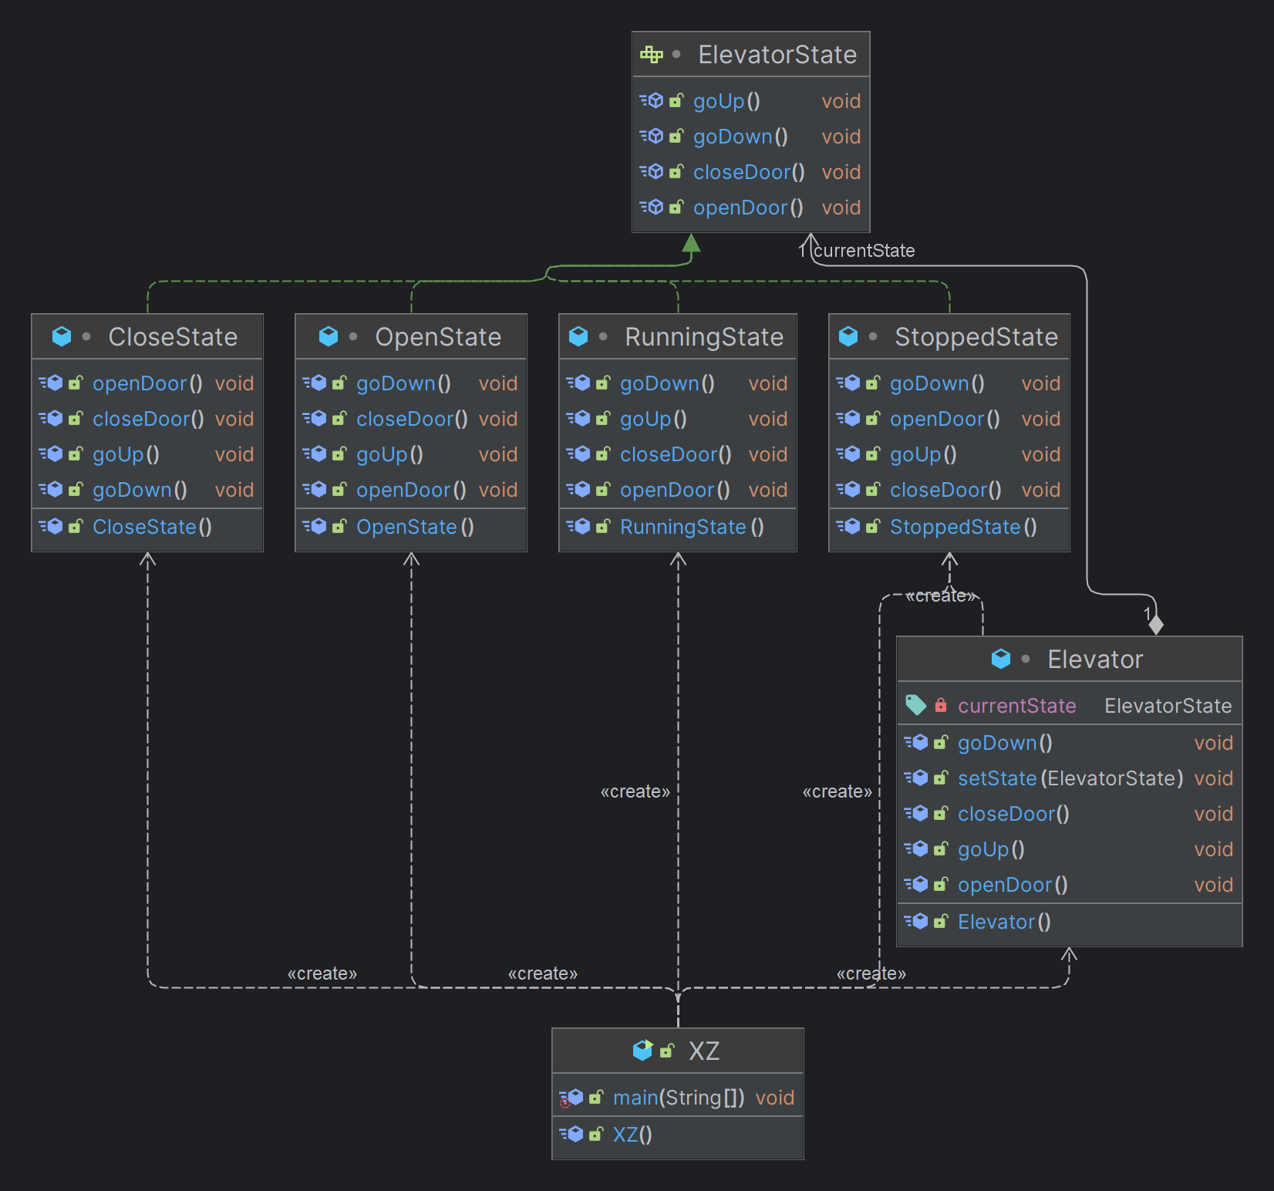Click the abstract method icon beside ElevatorState goUp()

tap(652, 100)
